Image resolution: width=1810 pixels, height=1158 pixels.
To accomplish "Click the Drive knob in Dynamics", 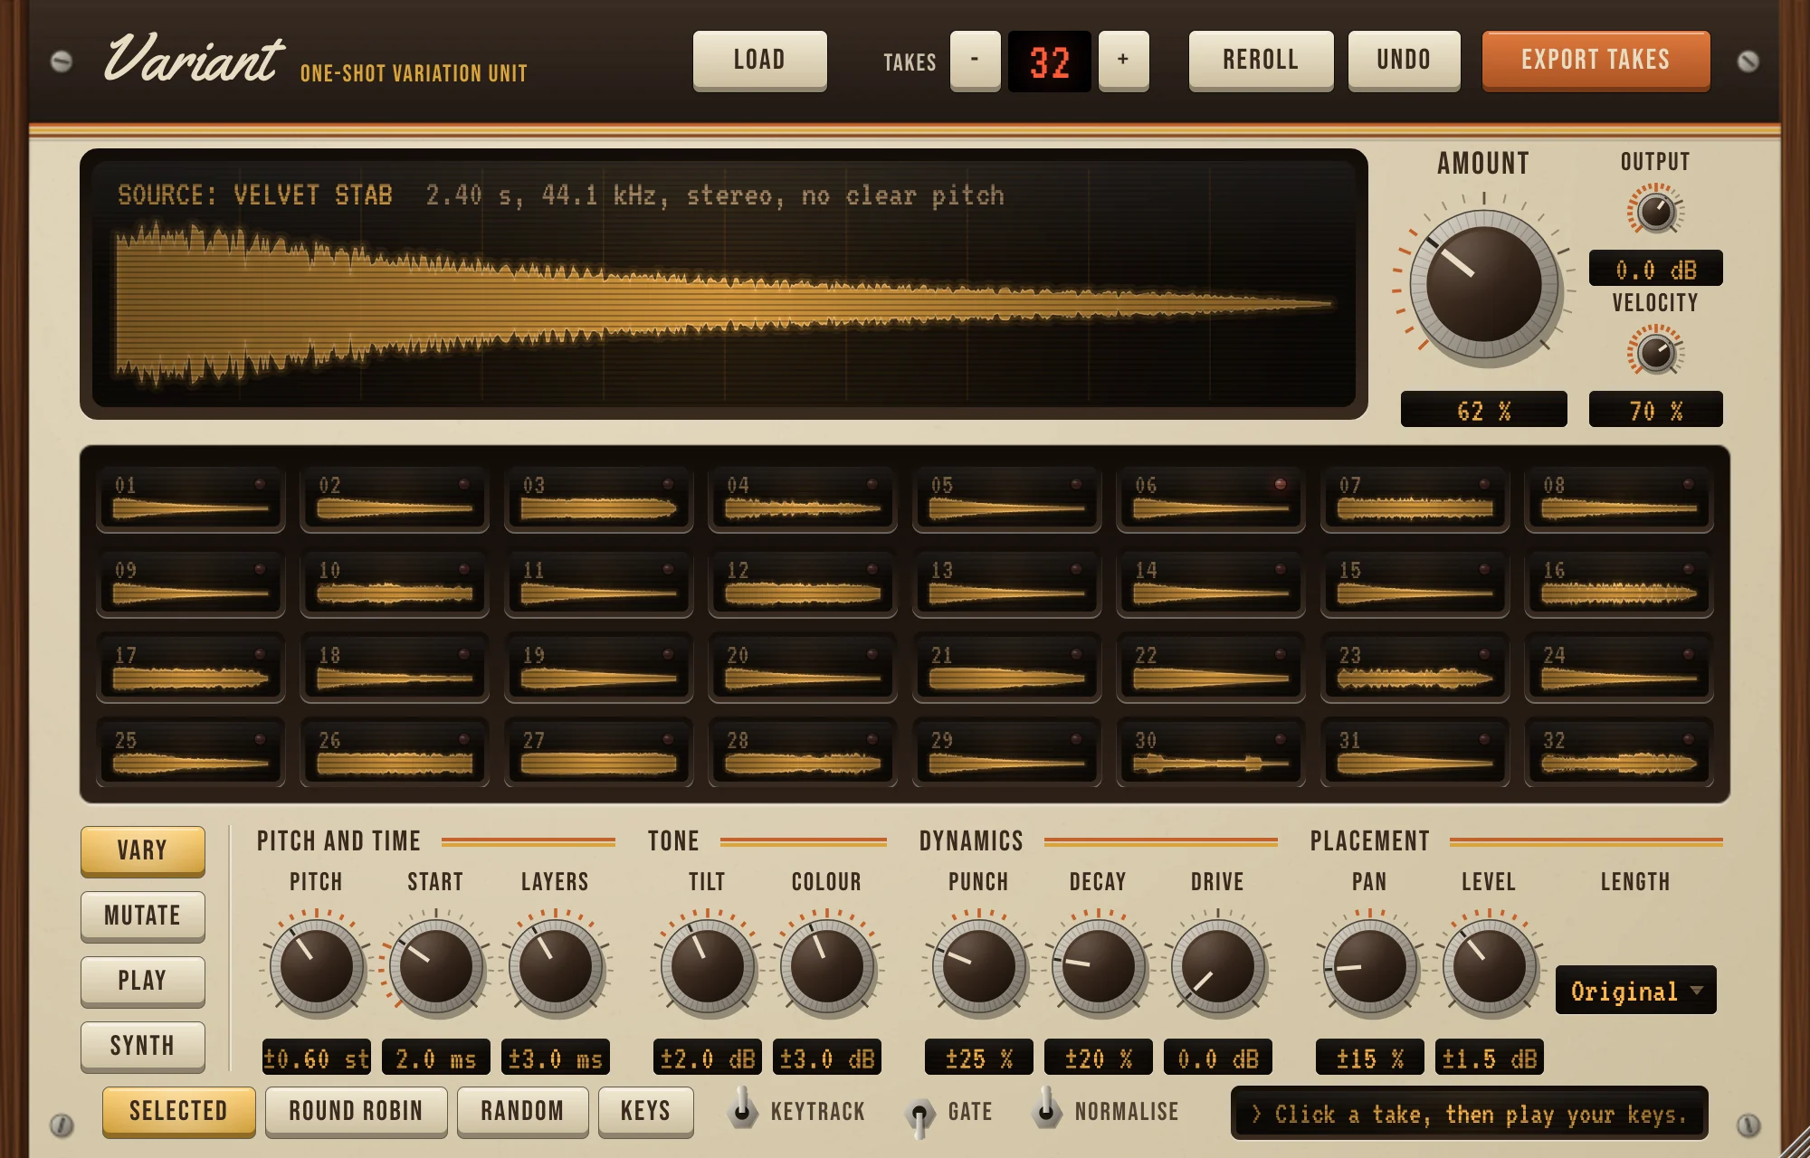I will [x=1217, y=966].
